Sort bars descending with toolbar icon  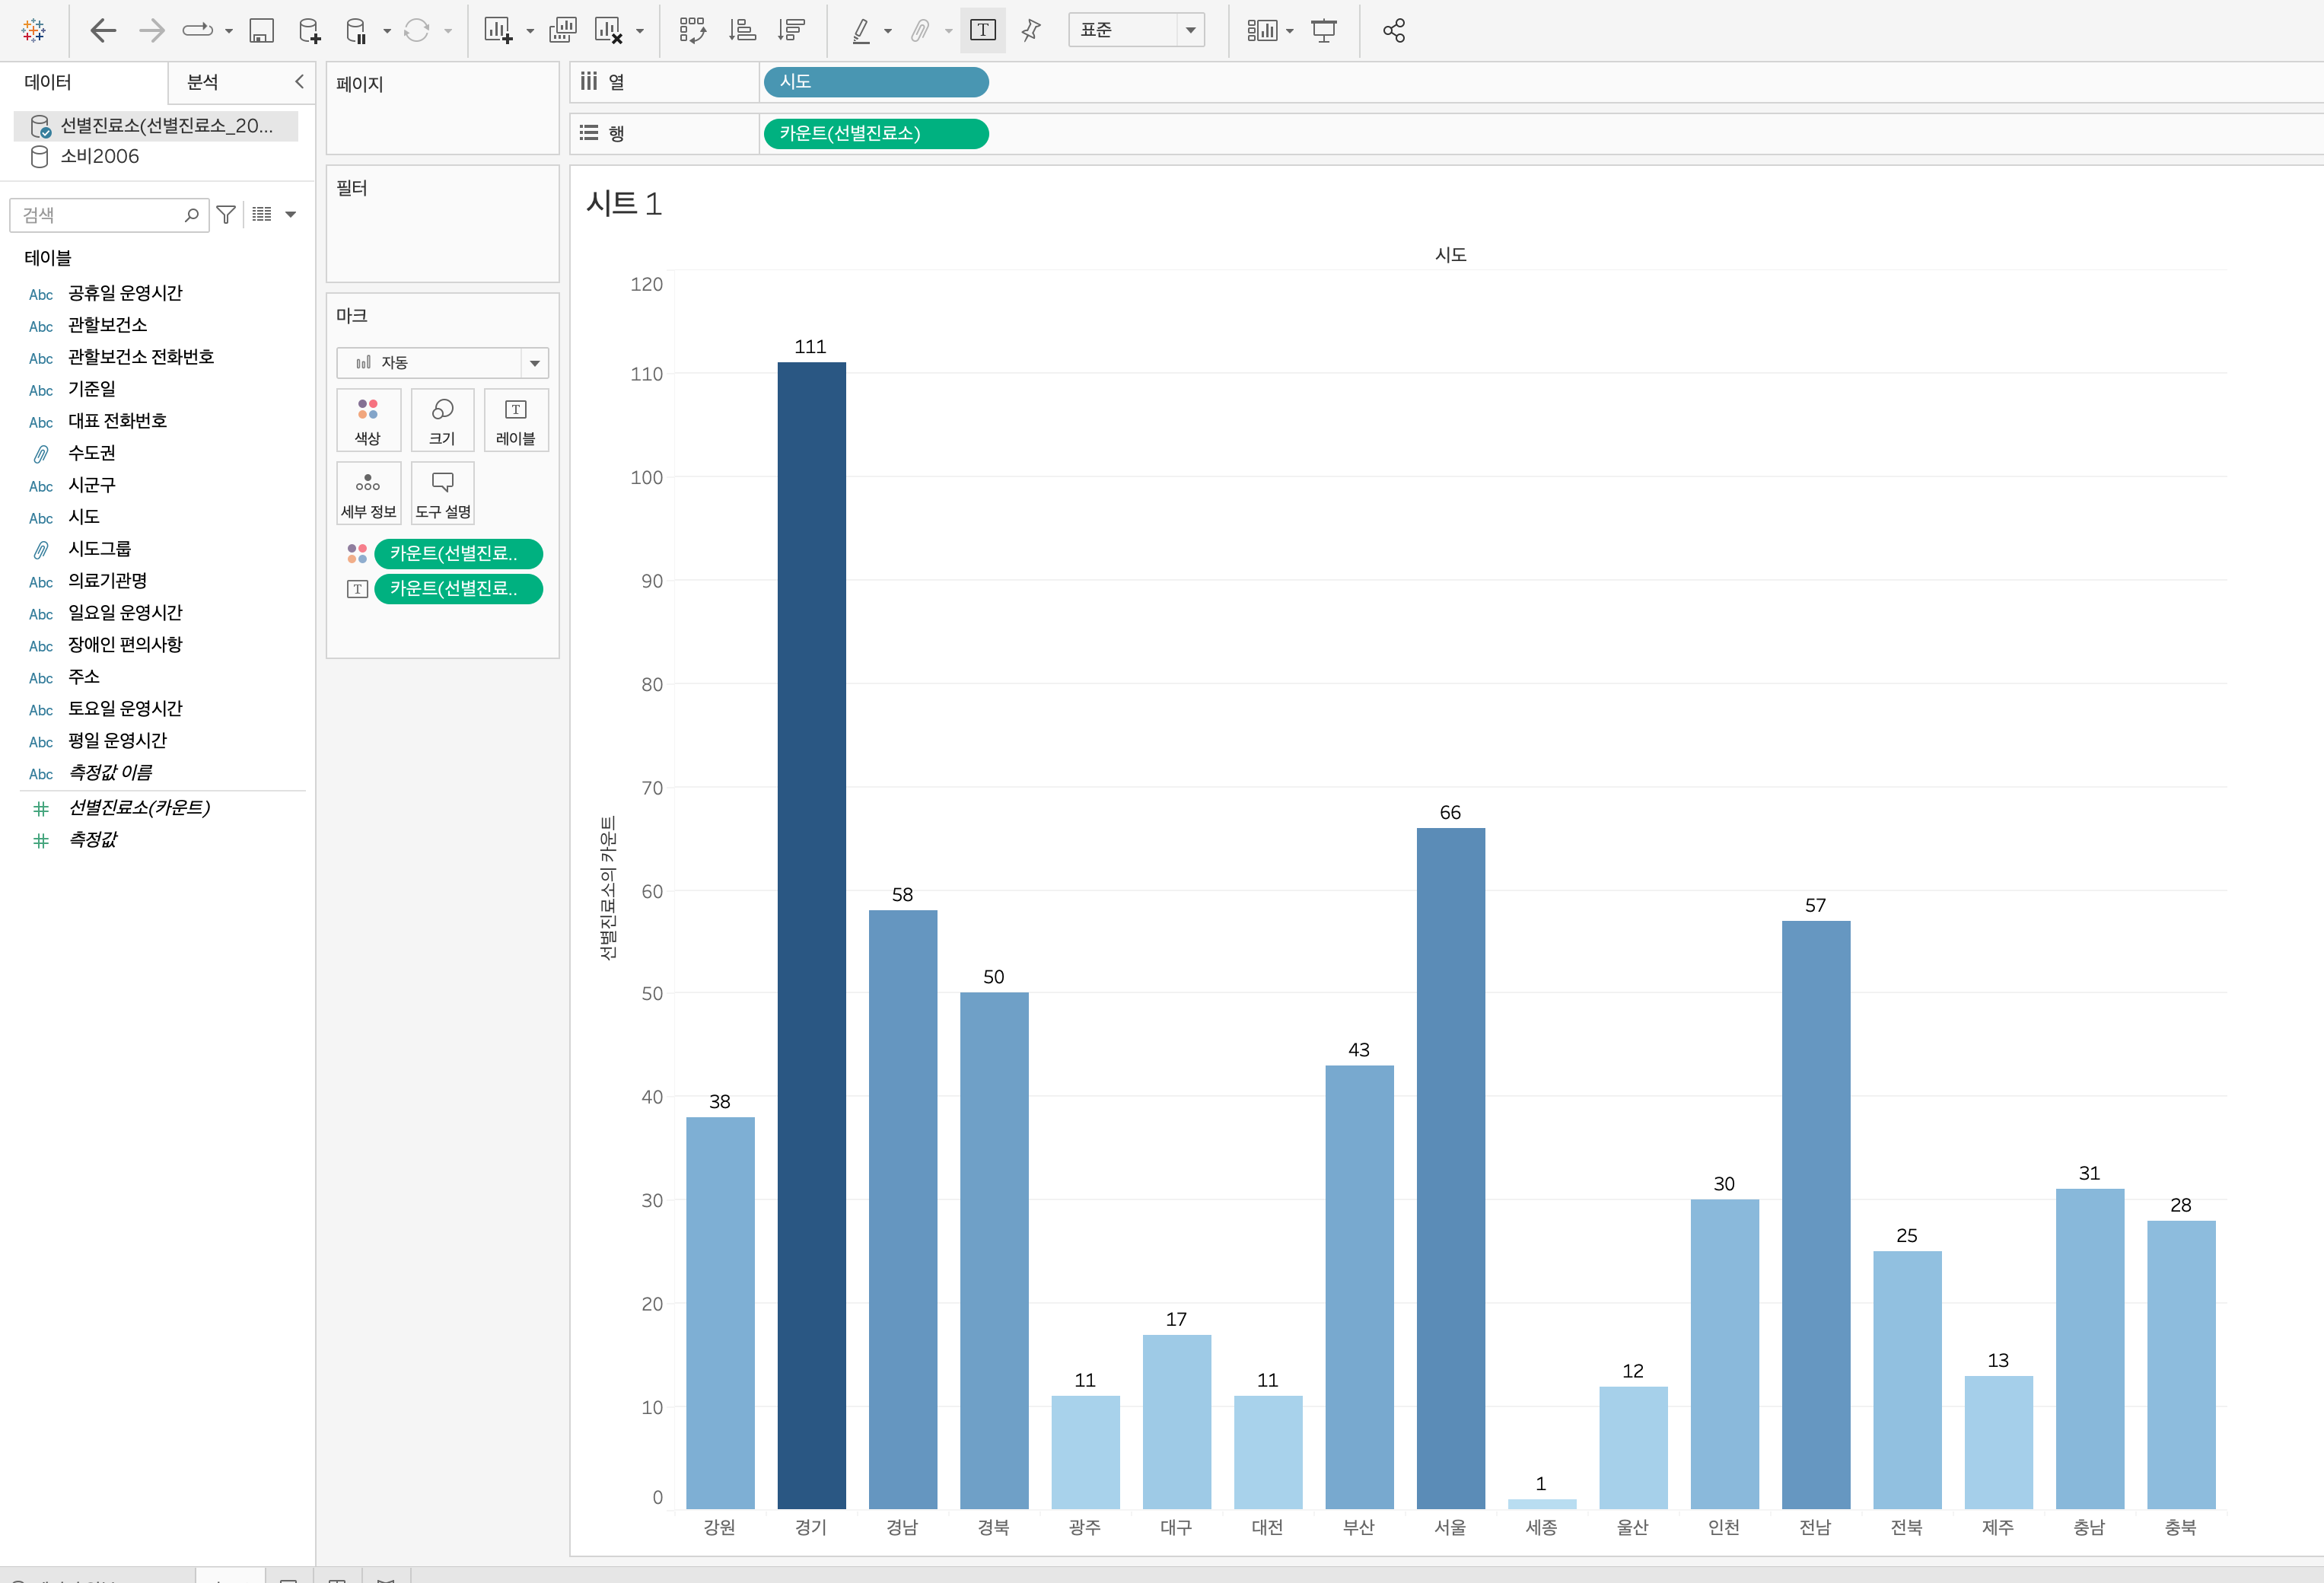[x=791, y=31]
